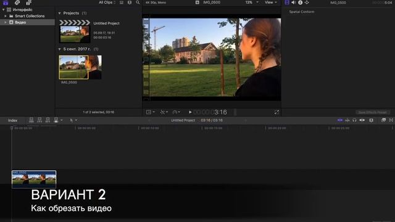Open timeline clip appearance options
Image resolution: width=395 pixels, height=222 pixels.
(371, 121)
